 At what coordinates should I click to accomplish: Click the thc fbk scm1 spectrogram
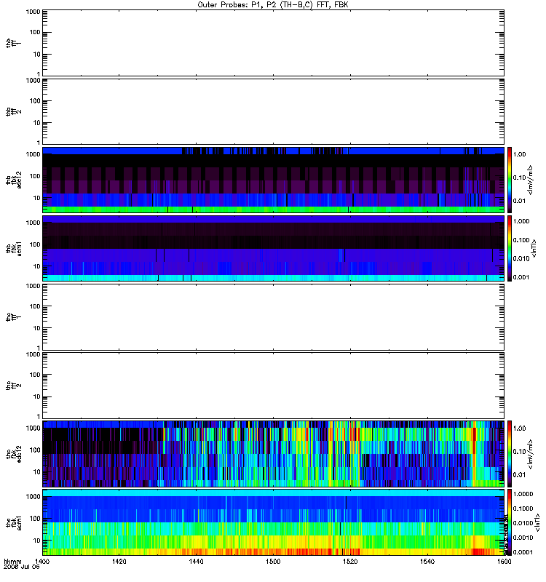[x=273, y=522]
